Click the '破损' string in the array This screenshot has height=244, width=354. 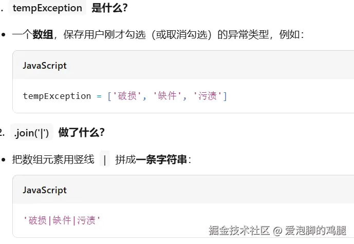(x=127, y=96)
